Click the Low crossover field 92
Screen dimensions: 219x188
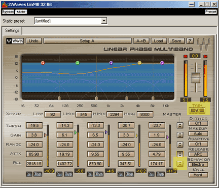53,115
